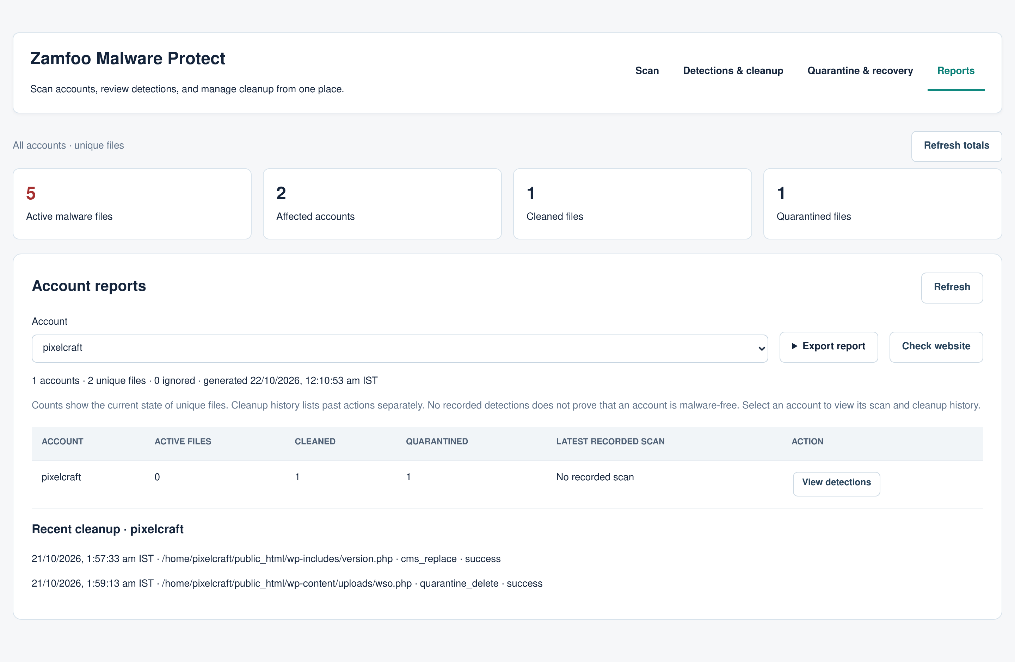The height and width of the screenshot is (662, 1015).
Task: Click the Active malware files card
Action: point(132,204)
